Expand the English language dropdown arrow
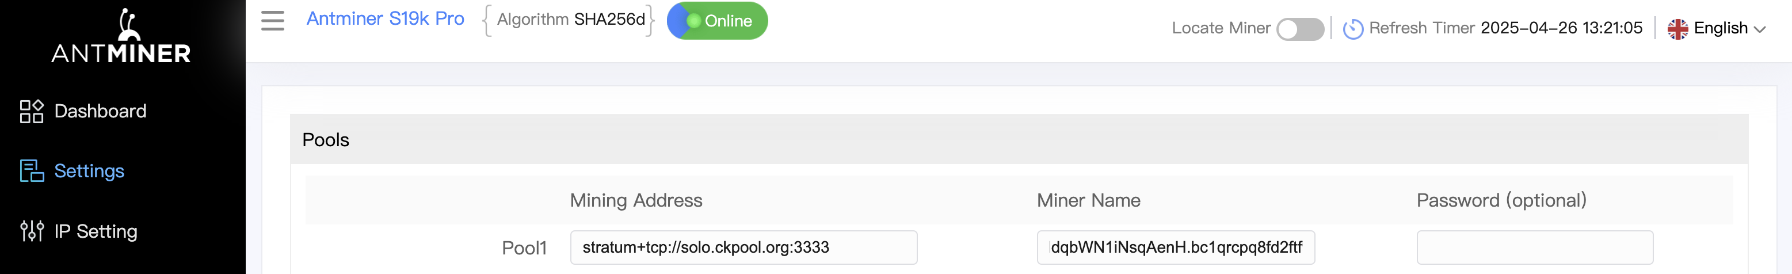The image size is (1792, 274). pos(1759,29)
